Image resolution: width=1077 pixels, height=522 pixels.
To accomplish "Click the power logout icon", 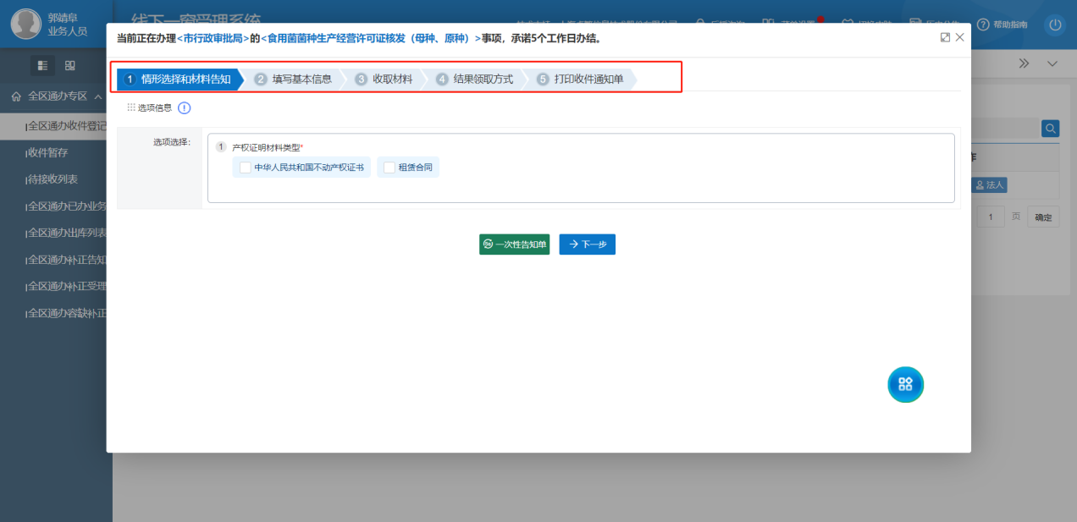I will [1055, 25].
